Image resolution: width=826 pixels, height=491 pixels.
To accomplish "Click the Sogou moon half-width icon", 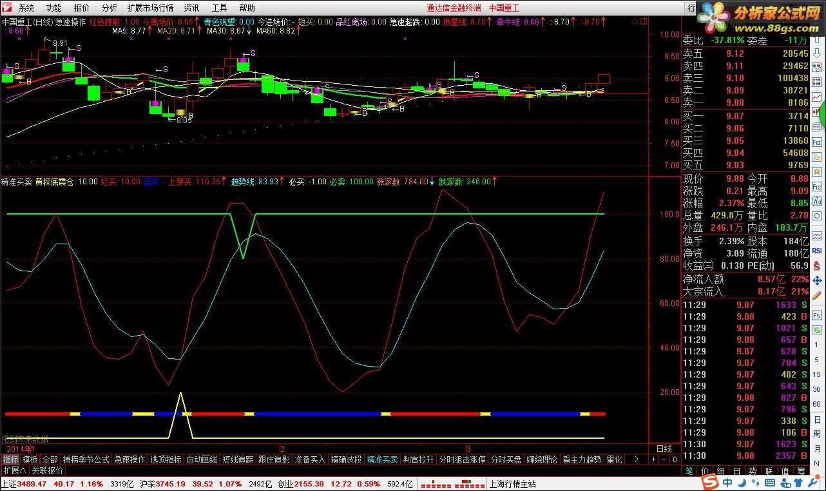I will (x=742, y=482).
